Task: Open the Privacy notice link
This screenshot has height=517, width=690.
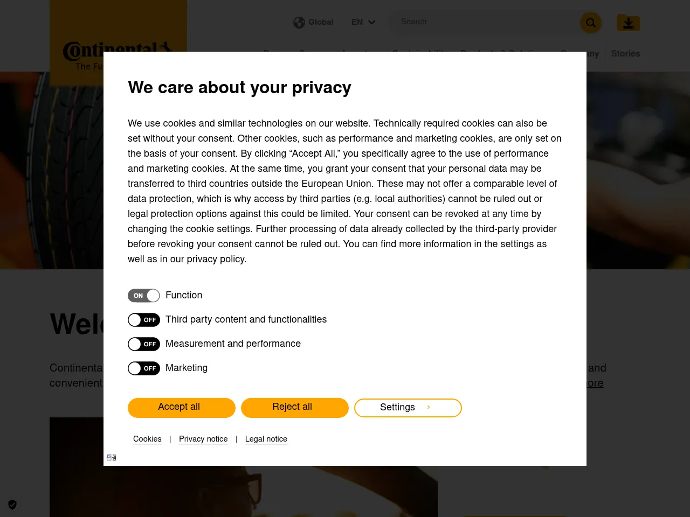Action: coord(203,439)
